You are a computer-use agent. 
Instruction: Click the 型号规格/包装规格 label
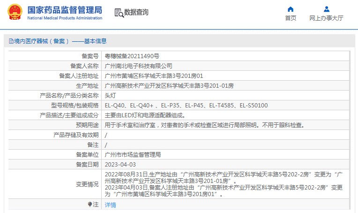[75, 106]
